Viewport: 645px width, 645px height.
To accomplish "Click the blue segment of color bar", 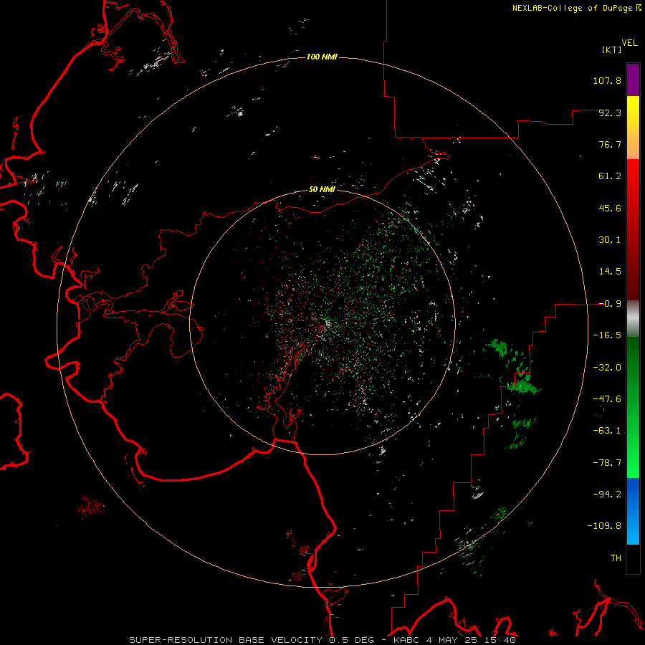I will pos(633,511).
